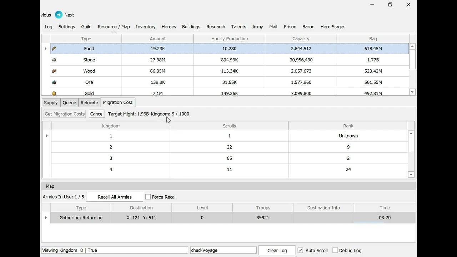Select the Gold resource icon
The image size is (457, 257).
pos(54,93)
